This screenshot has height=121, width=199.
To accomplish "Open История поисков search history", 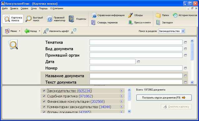I will coord(185,15).
